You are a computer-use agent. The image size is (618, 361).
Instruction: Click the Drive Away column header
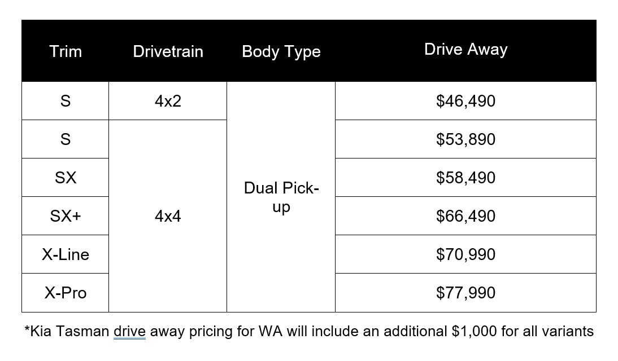pyautogui.click(x=465, y=50)
